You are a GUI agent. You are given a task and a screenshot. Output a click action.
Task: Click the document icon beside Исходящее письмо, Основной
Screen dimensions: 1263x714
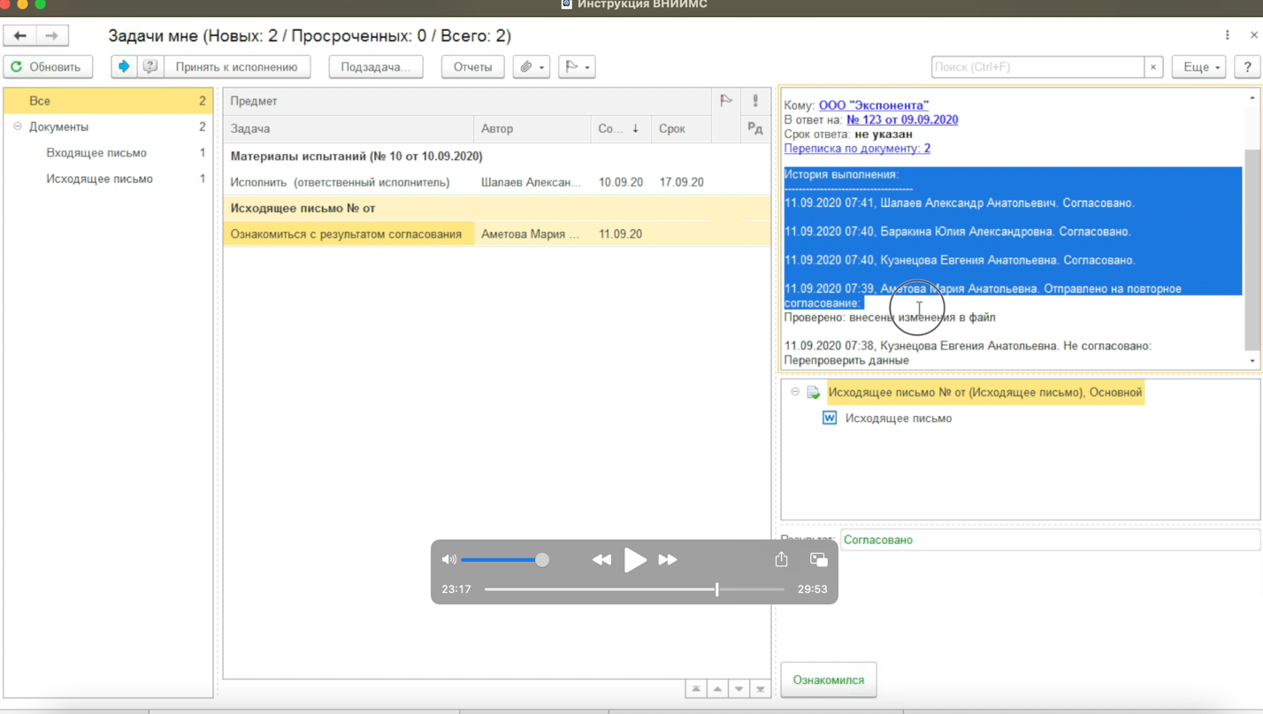click(x=814, y=392)
